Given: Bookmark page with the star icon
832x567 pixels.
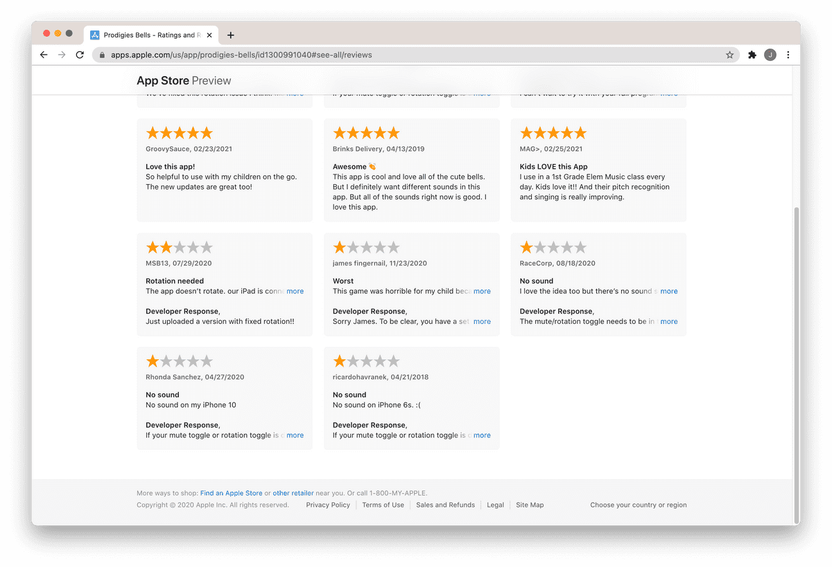Looking at the screenshot, I should click(729, 55).
